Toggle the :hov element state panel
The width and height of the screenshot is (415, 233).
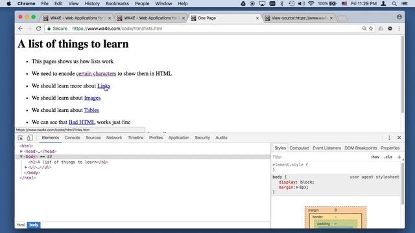coord(375,157)
